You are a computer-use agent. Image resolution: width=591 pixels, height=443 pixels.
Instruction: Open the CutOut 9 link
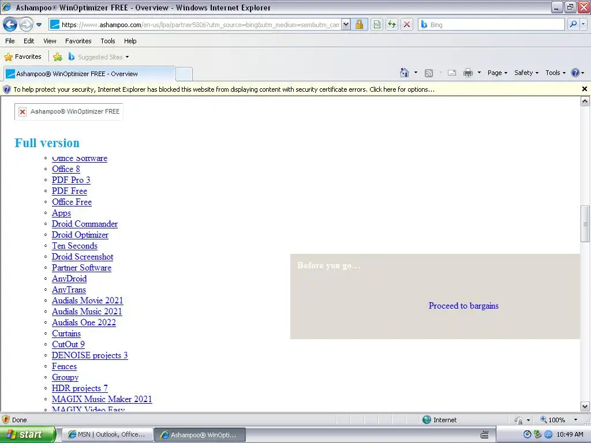pyautogui.click(x=68, y=344)
